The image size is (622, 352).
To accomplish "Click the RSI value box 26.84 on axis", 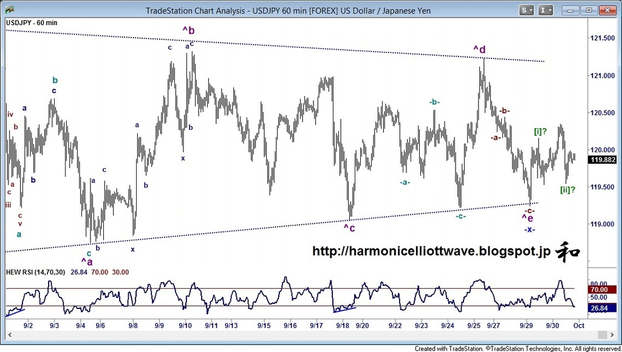I will point(602,308).
